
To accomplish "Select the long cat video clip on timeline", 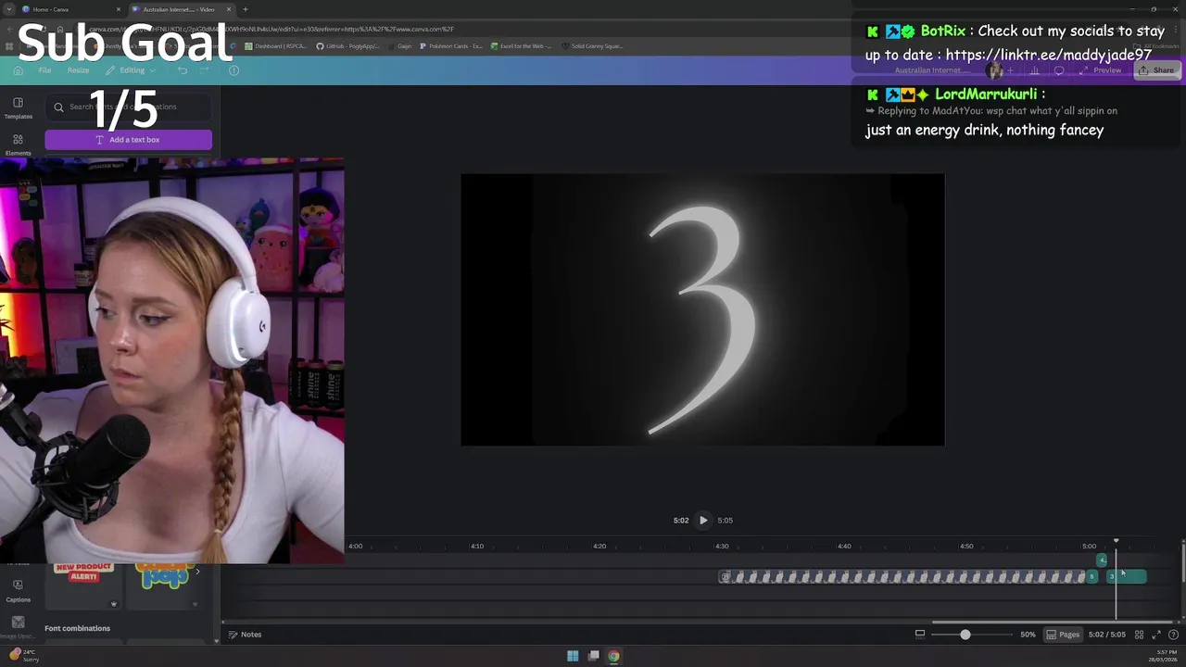I will [902, 576].
